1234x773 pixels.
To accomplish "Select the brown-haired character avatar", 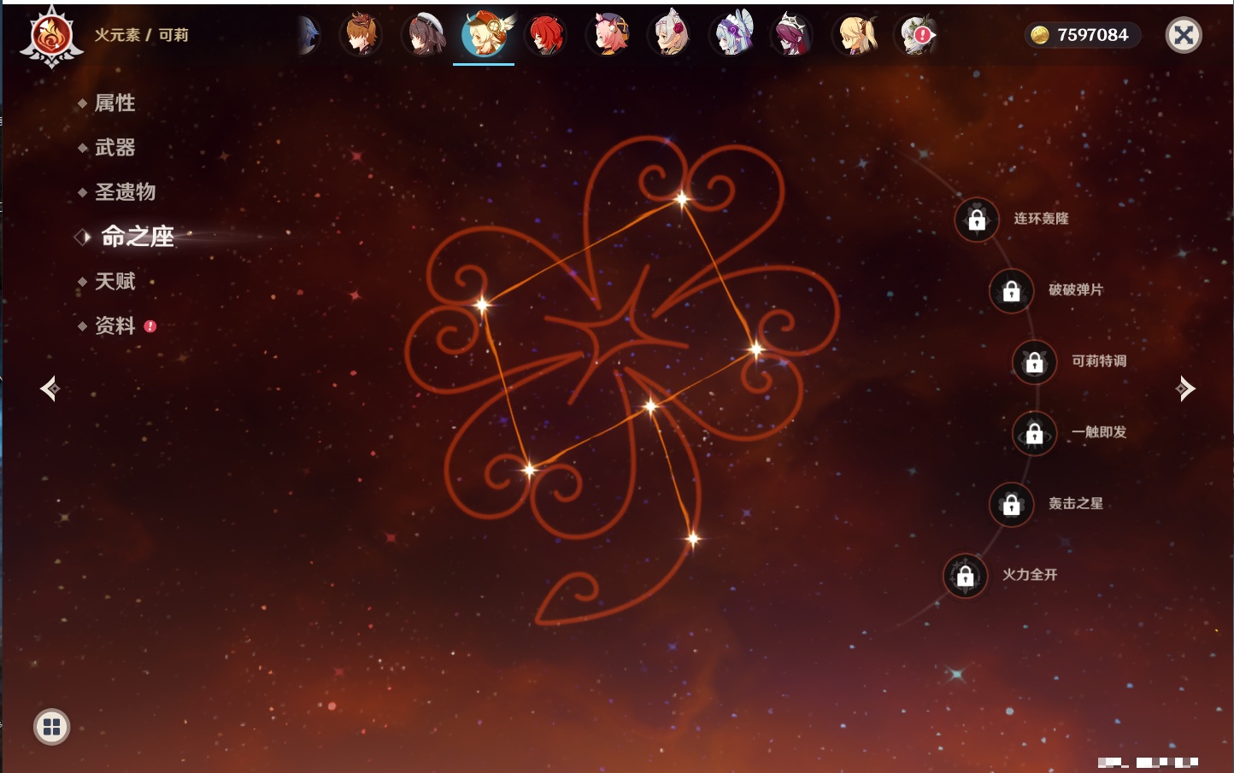I will [361, 35].
